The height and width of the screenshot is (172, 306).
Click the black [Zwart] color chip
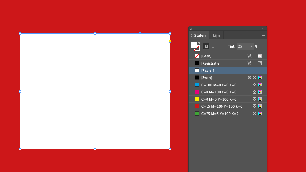click(197, 77)
